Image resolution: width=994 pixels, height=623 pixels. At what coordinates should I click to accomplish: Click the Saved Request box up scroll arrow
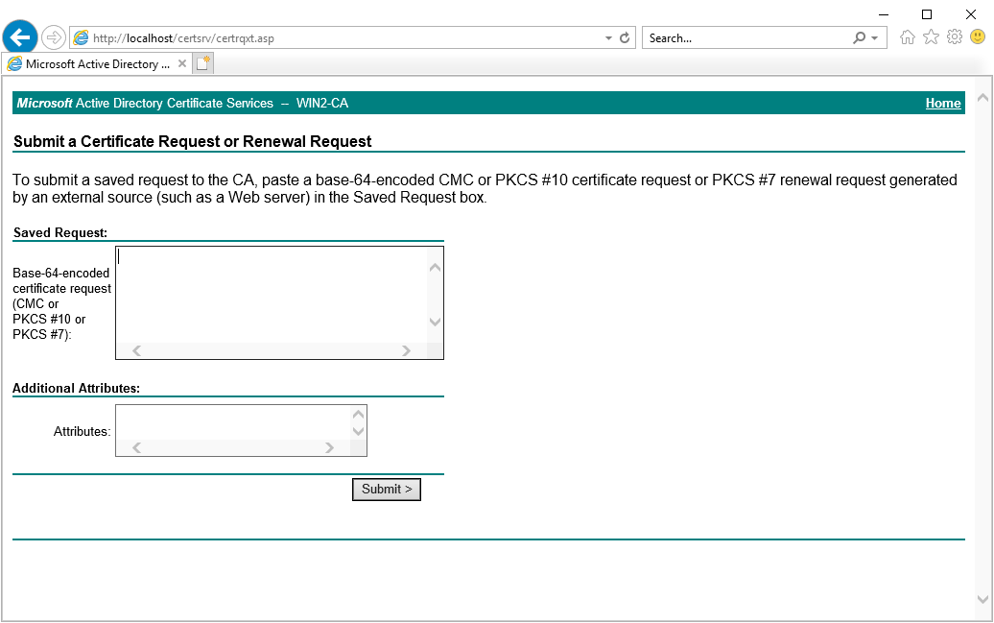[x=435, y=268]
